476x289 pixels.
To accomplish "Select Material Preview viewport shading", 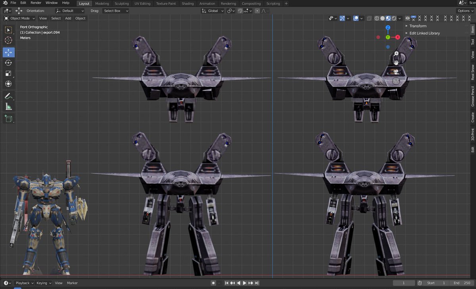I will (x=388, y=18).
